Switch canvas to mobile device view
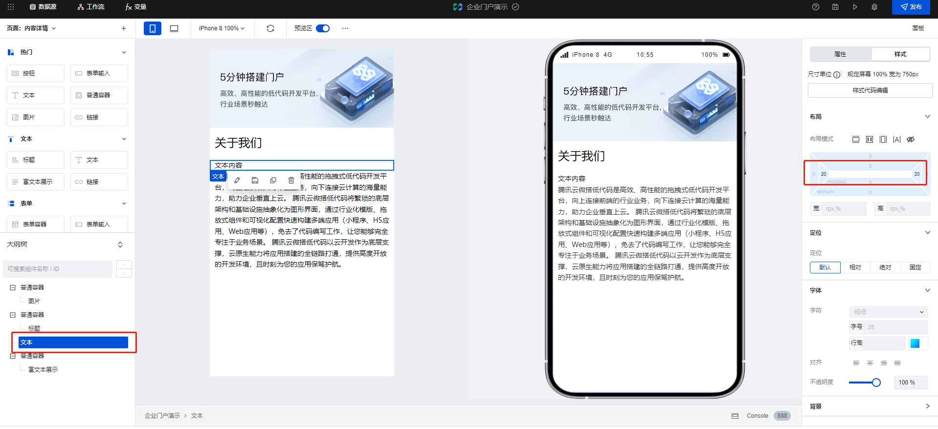Screen dimensions: 938x429 (x=153, y=28)
